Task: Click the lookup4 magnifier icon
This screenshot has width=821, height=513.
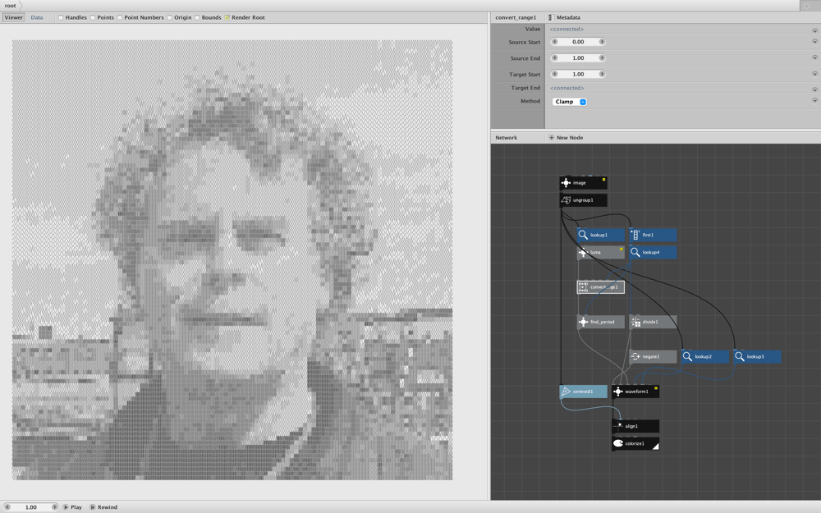Action: point(635,252)
